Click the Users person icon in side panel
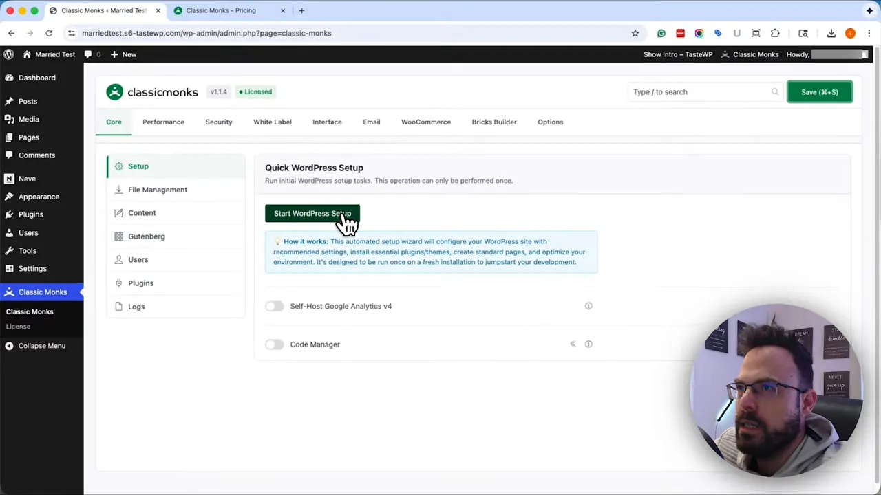Screen dimensions: 881x495 point(119,260)
